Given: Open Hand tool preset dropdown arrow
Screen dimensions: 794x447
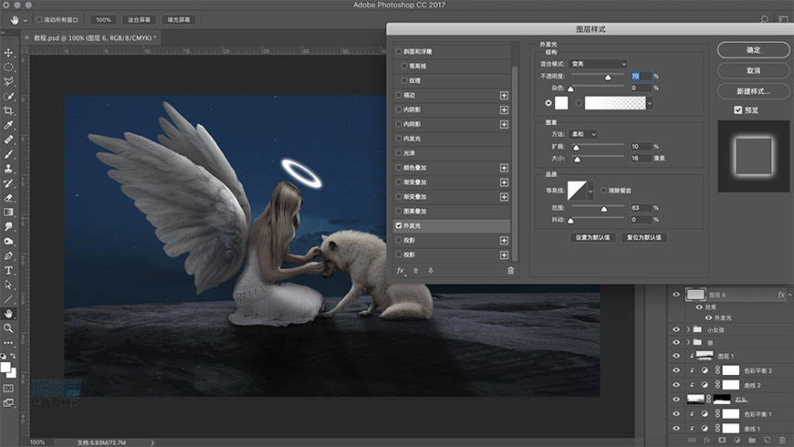Looking at the screenshot, I should (26, 20).
